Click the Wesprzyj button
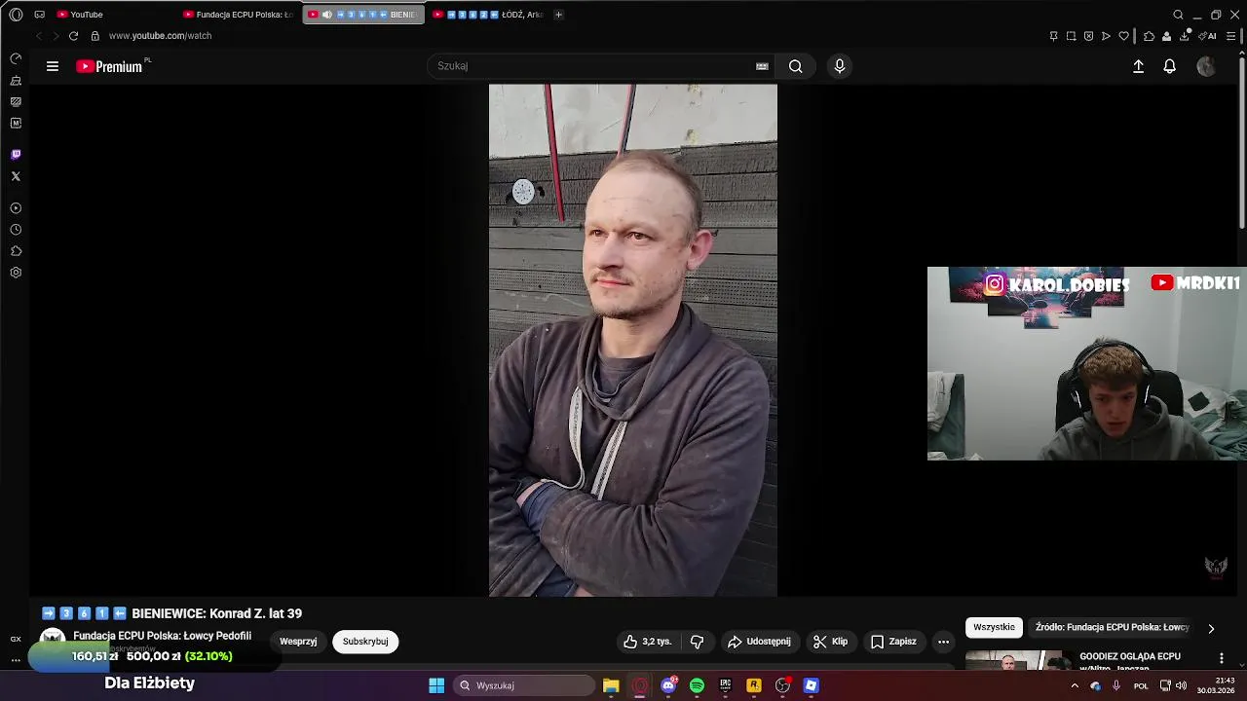 [x=298, y=642]
